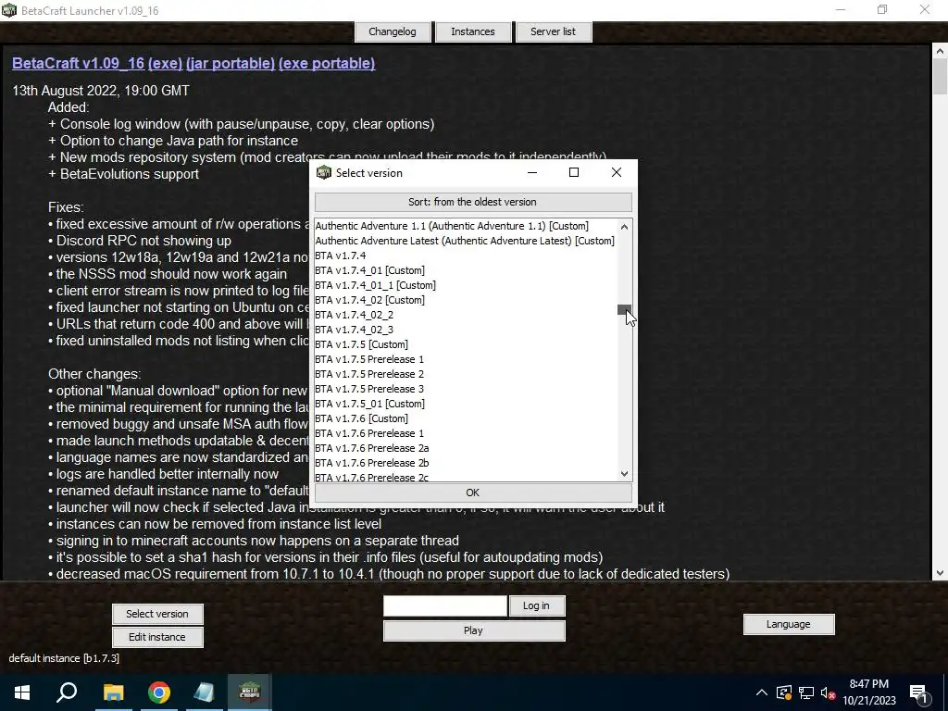Open the notepad-style app in taskbar
This screenshot has width=948, height=711.
204,692
